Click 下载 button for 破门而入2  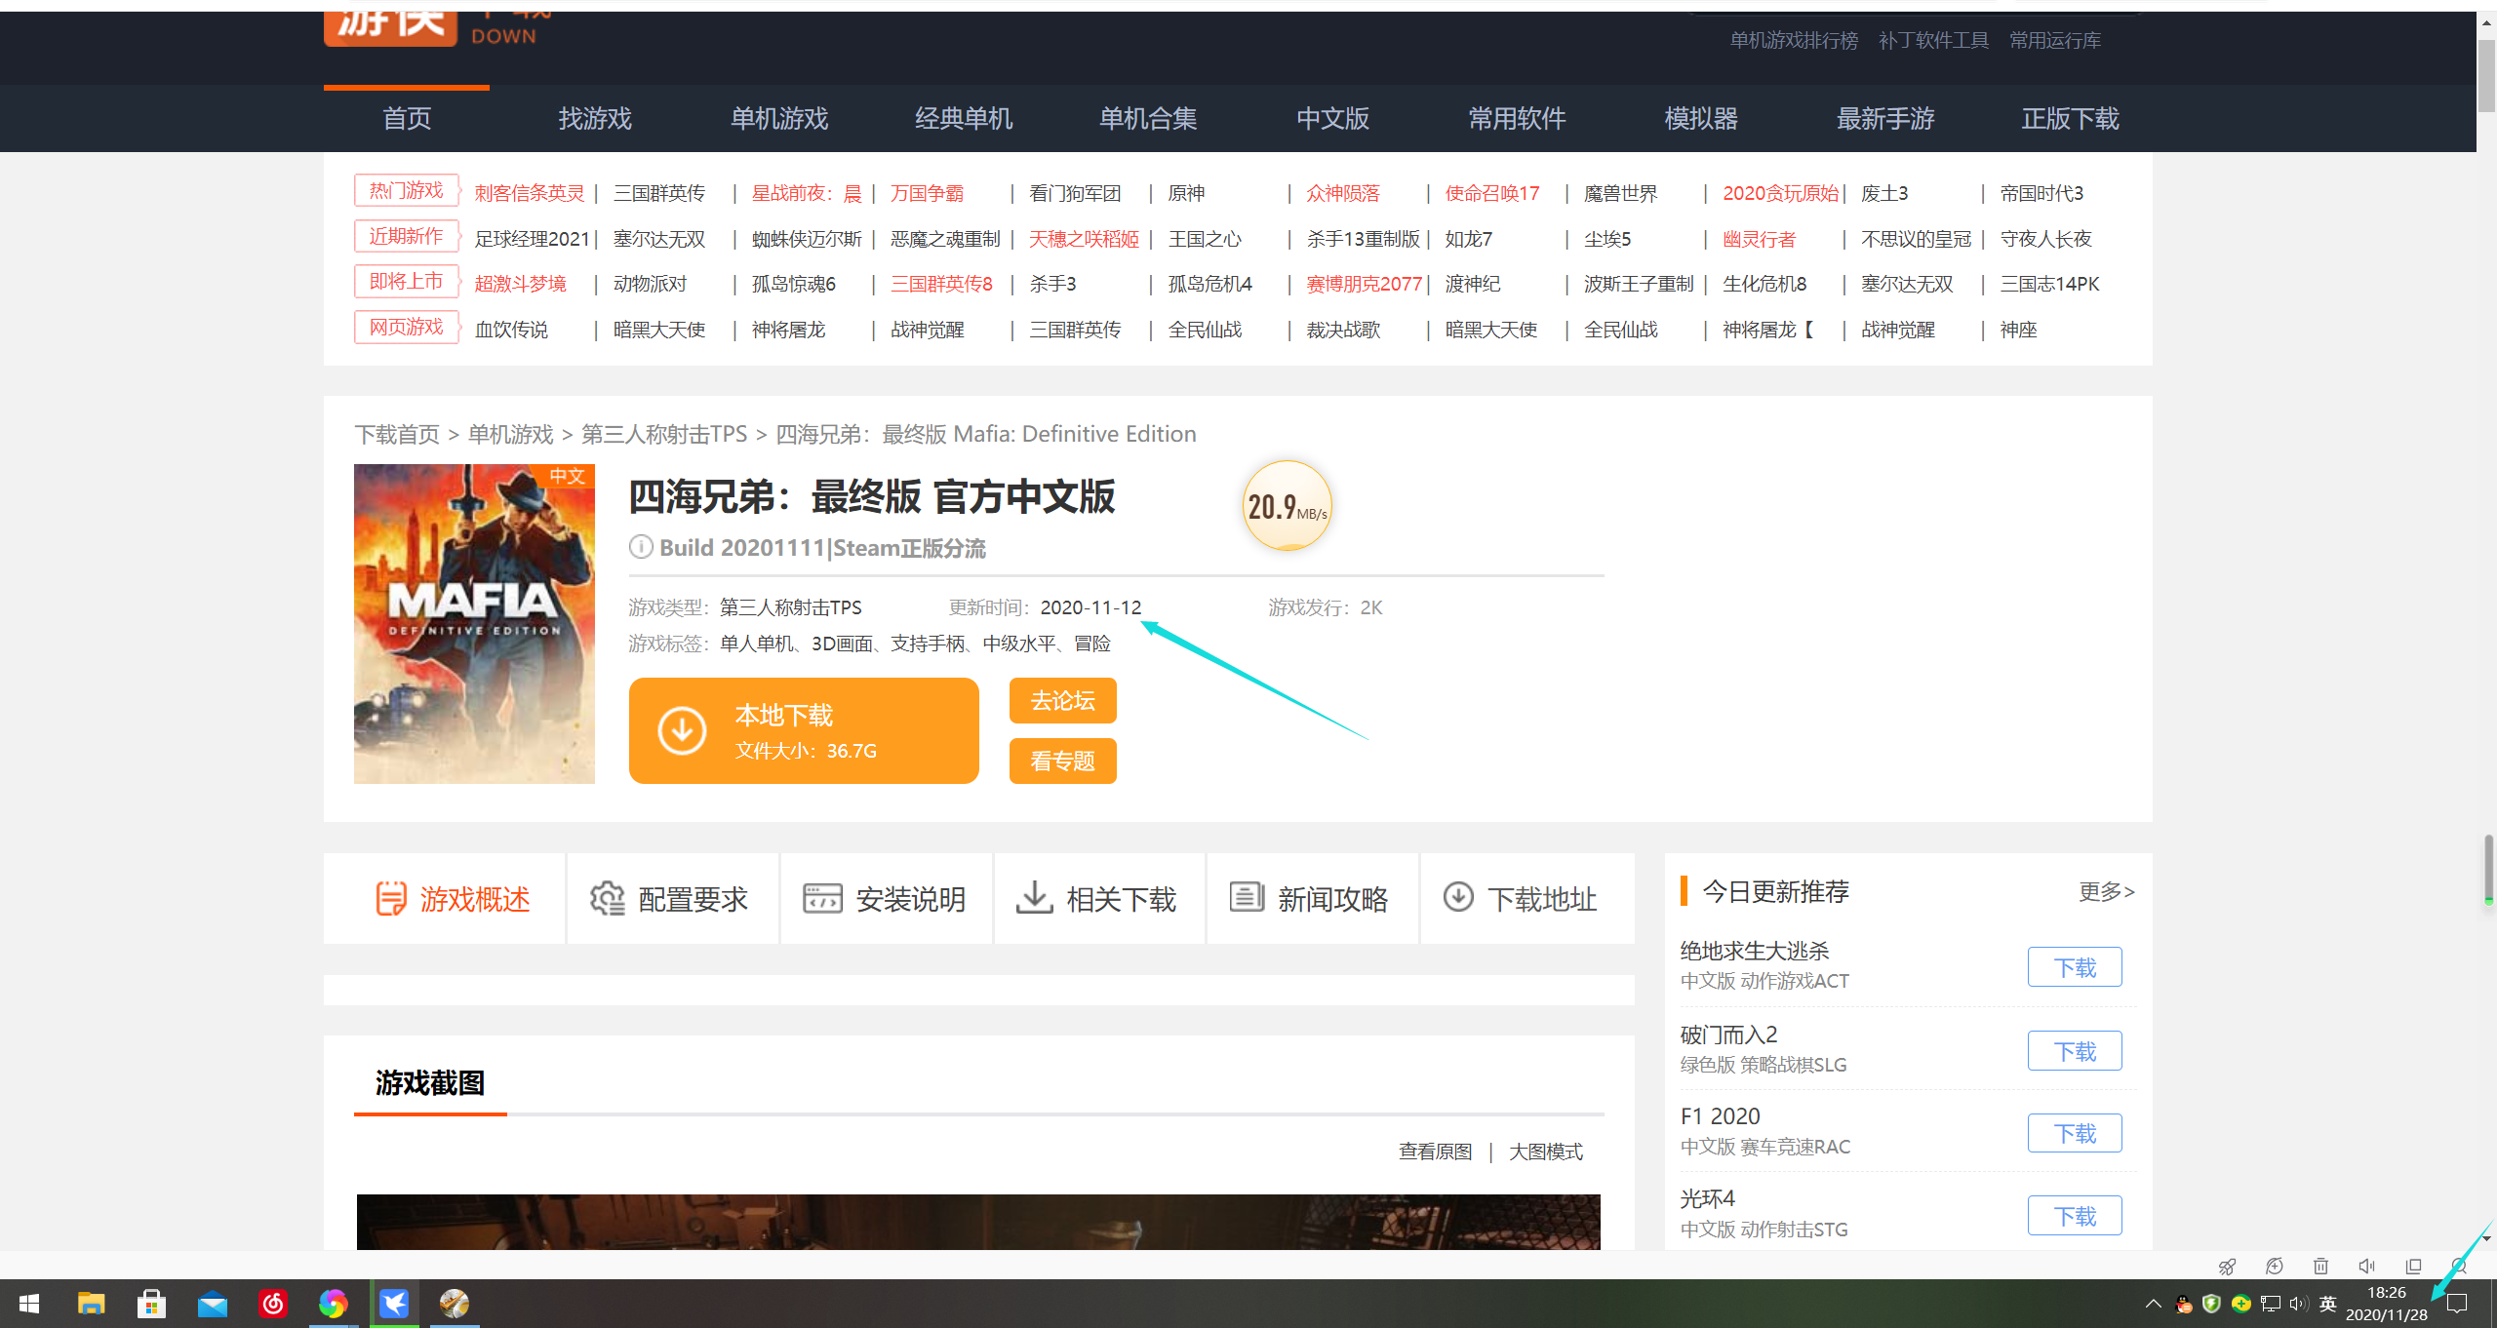2074,1051
